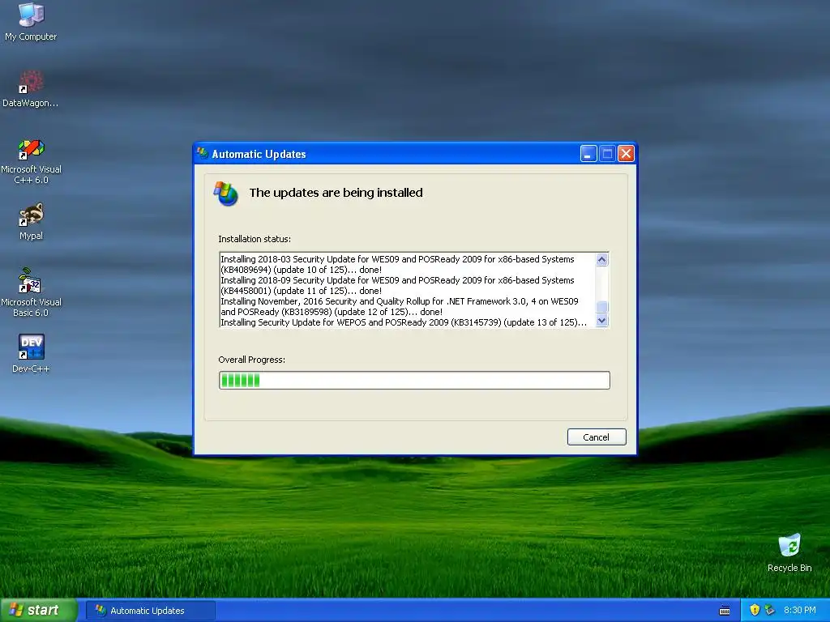The height and width of the screenshot is (622, 830).
Task: Click the update installer tray icon
Action: coord(770,610)
